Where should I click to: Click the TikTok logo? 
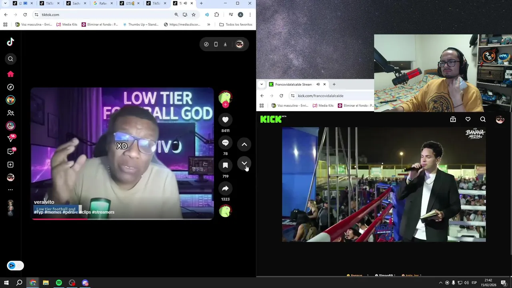point(10,42)
